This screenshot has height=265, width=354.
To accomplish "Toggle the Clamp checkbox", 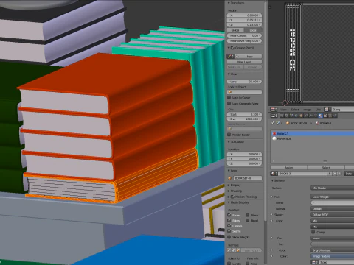I will [x=313, y=232].
